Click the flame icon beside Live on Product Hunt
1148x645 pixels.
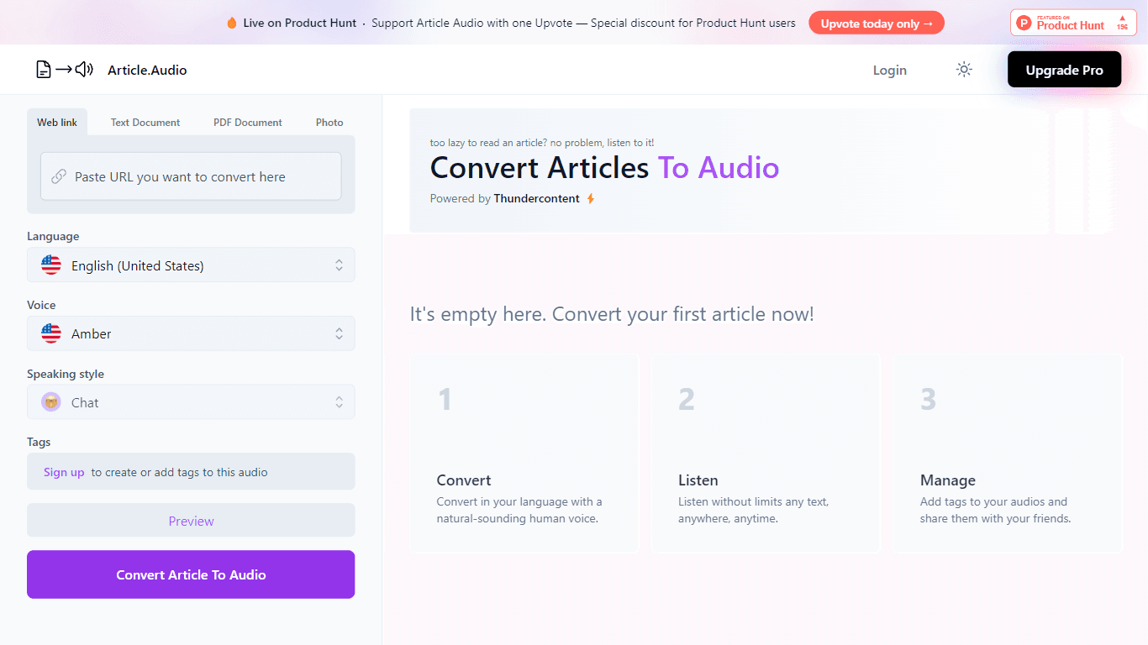[x=232, y=24]
